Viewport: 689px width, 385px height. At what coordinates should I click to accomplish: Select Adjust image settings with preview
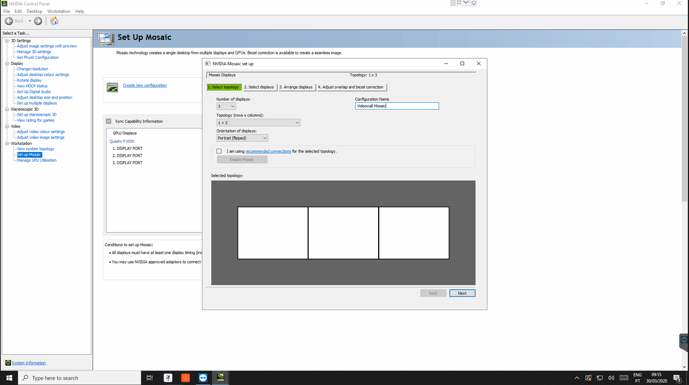[47, 46]
